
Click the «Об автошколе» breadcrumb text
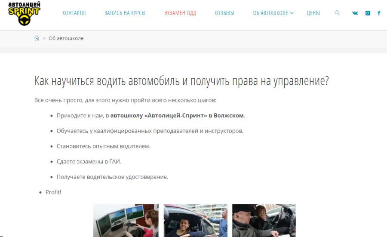[66, 38]
